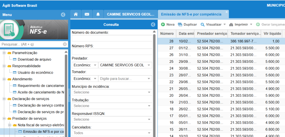This screenshot has width=285, height=137.
Task: Collapse the Parametrização tree node
Action: tap(4, 53)
